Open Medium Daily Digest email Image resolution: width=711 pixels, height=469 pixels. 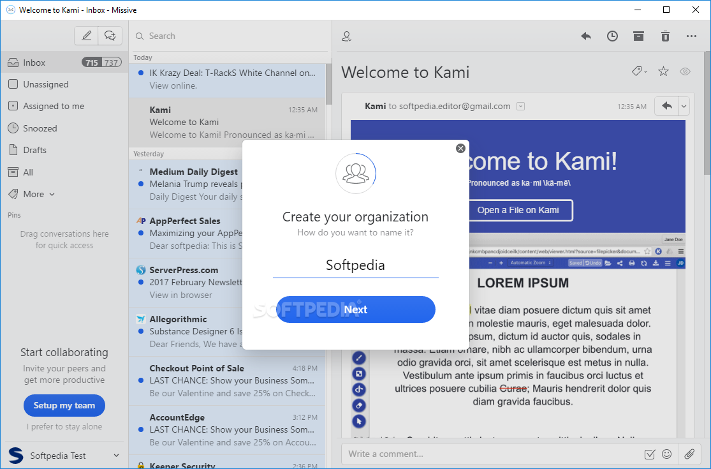186,184
